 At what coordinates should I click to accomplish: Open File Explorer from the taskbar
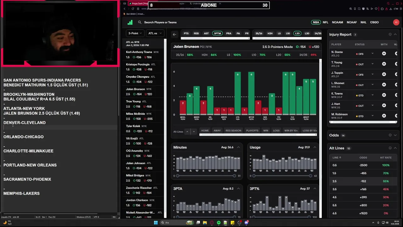coord(205,223)
